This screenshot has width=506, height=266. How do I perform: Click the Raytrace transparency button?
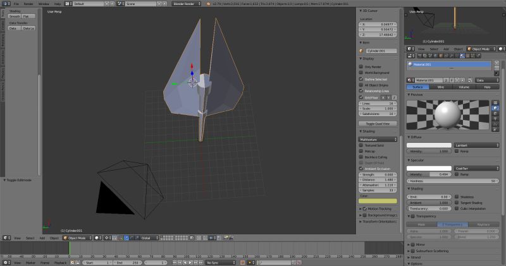point(483,224)
